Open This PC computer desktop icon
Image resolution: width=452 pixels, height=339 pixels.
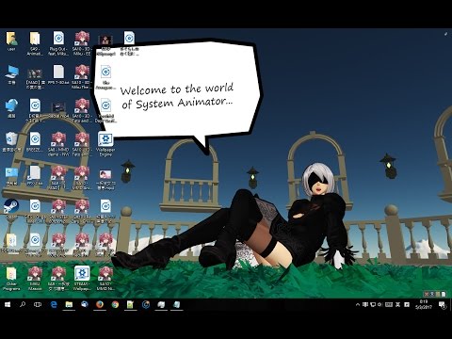click(x=11, y=74)
